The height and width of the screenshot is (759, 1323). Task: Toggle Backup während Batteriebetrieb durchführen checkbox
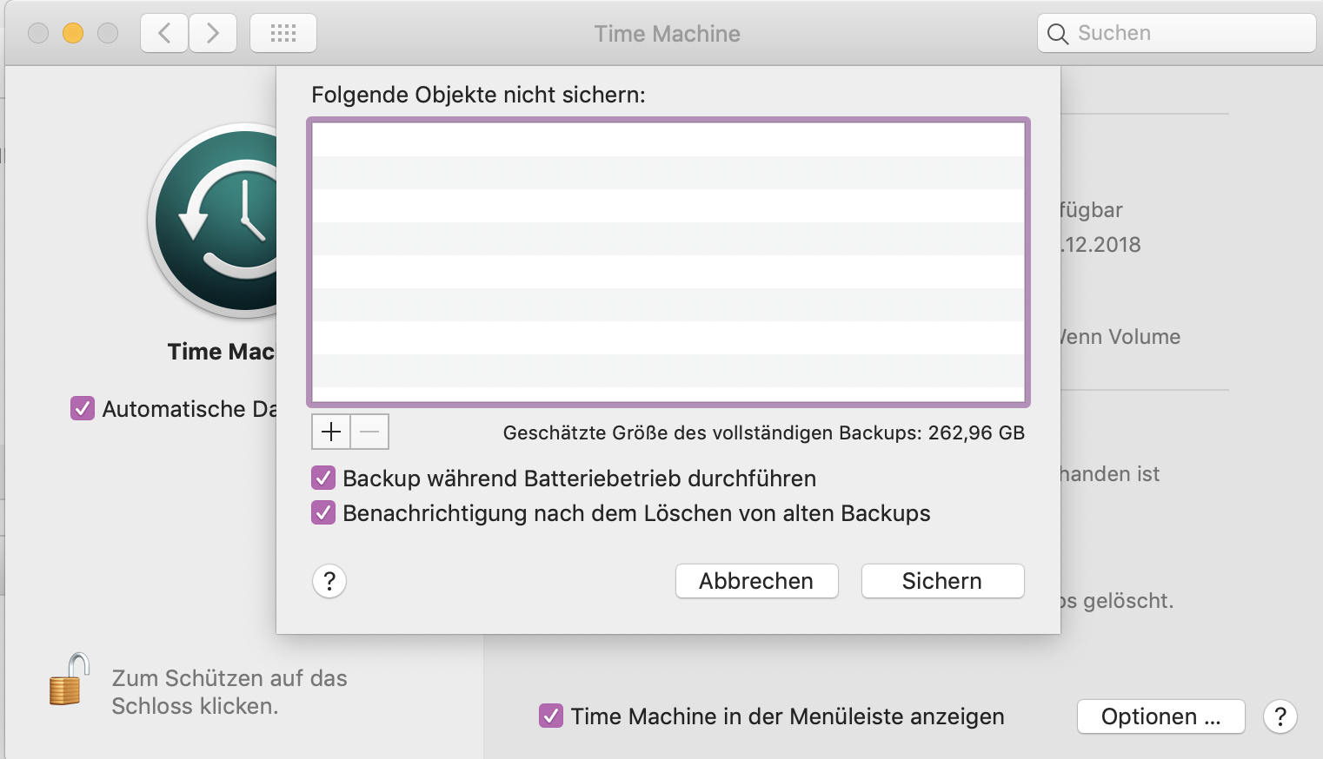tap(323, 478)
